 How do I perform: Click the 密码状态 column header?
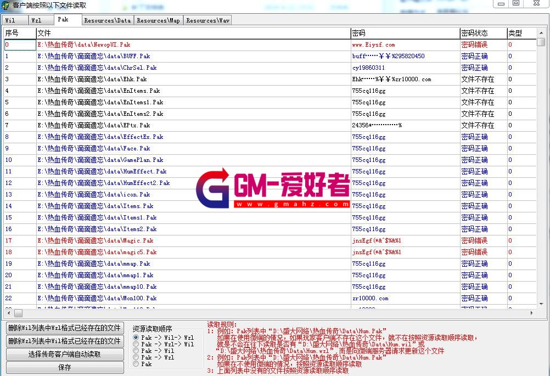(x=483, y=33)
